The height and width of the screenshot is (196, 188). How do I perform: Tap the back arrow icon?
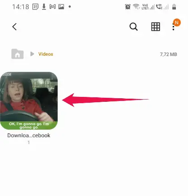pyautogui.click(x=14, y=27)
